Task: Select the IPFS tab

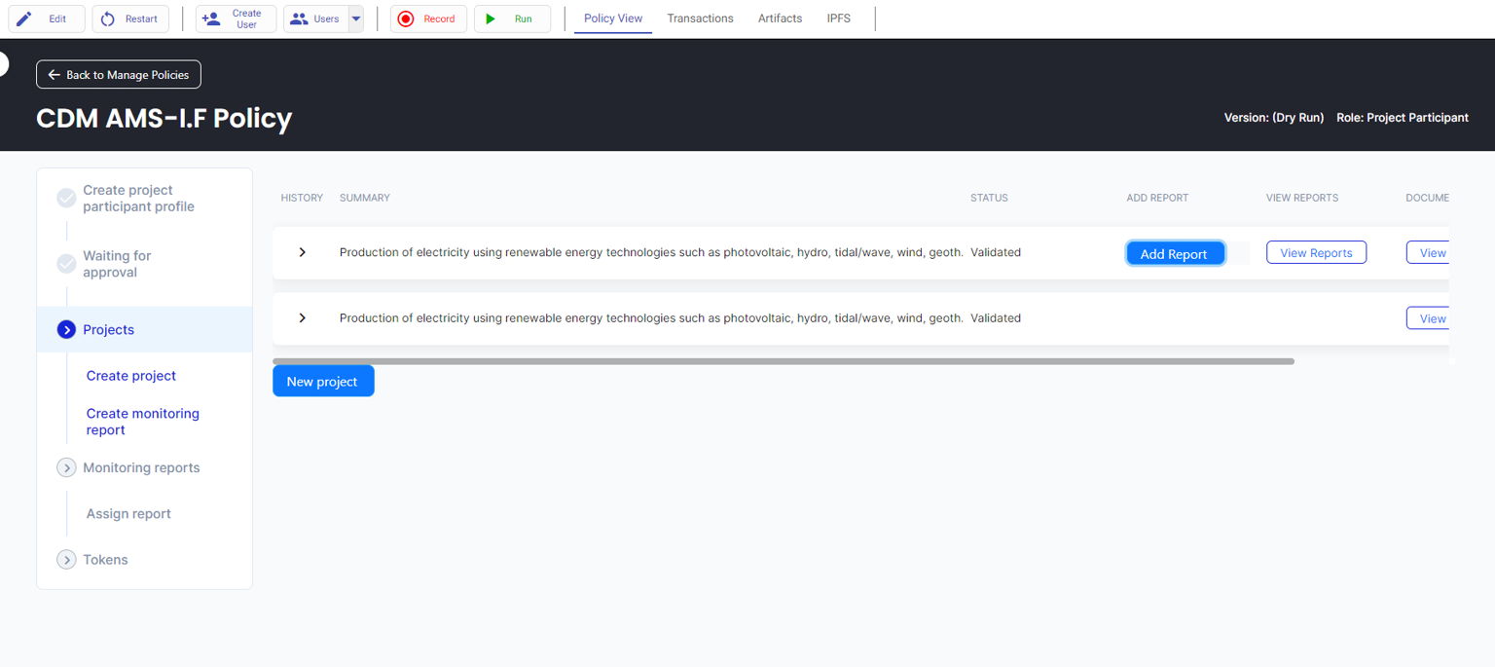Action: tap(838, 19)
